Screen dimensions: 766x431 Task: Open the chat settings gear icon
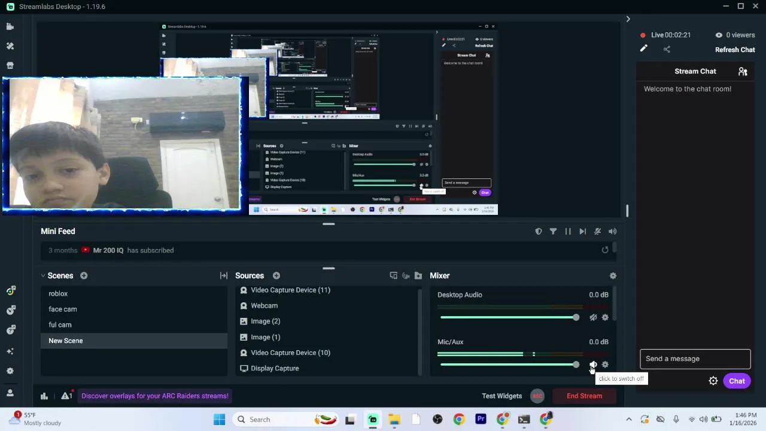pyautogui.click(x=713, y=381)
